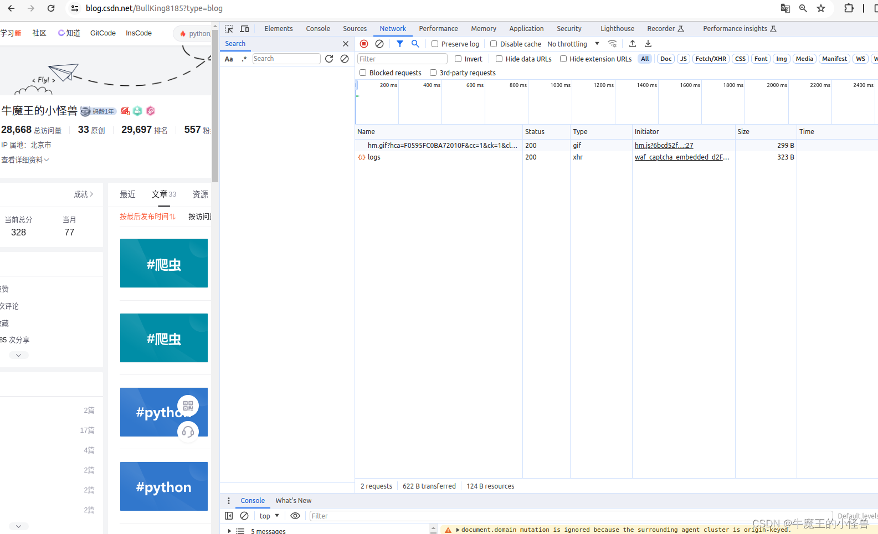Image resolution: width=878 pixels, height=534 pixels.
Task: Enable the Preserve log checkbox
Action: click(x=435, y=44)
